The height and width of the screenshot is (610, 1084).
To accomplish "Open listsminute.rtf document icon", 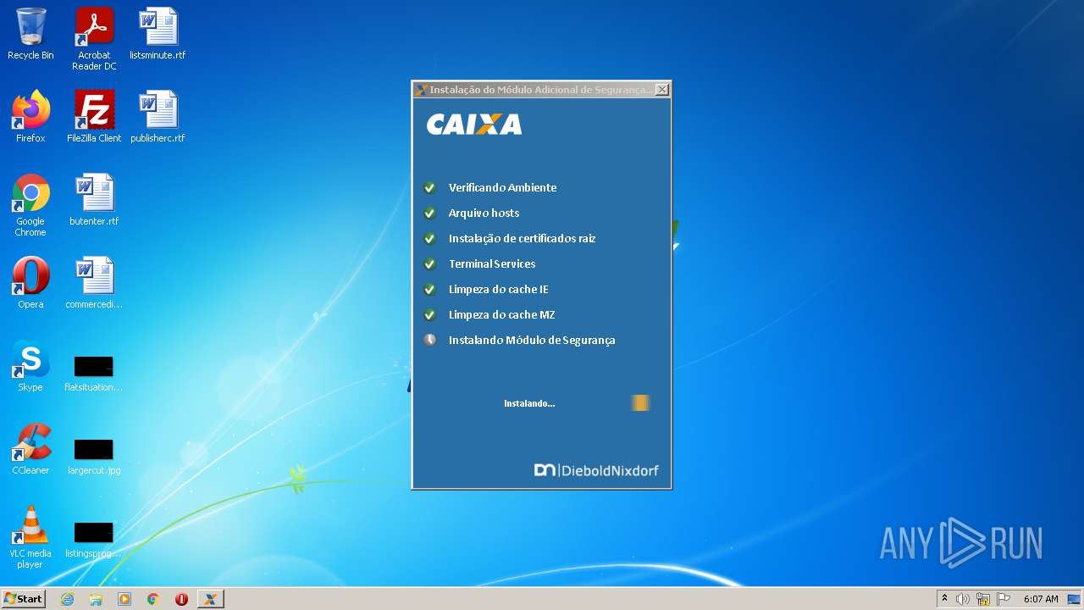I will 158,34.
